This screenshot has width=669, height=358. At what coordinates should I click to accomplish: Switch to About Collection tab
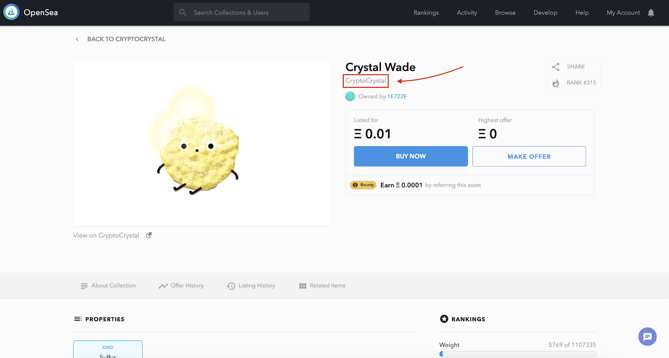(x=108, y=286)
